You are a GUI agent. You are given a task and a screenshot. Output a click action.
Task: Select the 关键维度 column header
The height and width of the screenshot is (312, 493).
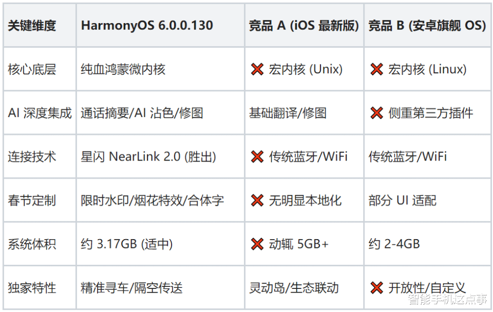click(x=32, y=26)
